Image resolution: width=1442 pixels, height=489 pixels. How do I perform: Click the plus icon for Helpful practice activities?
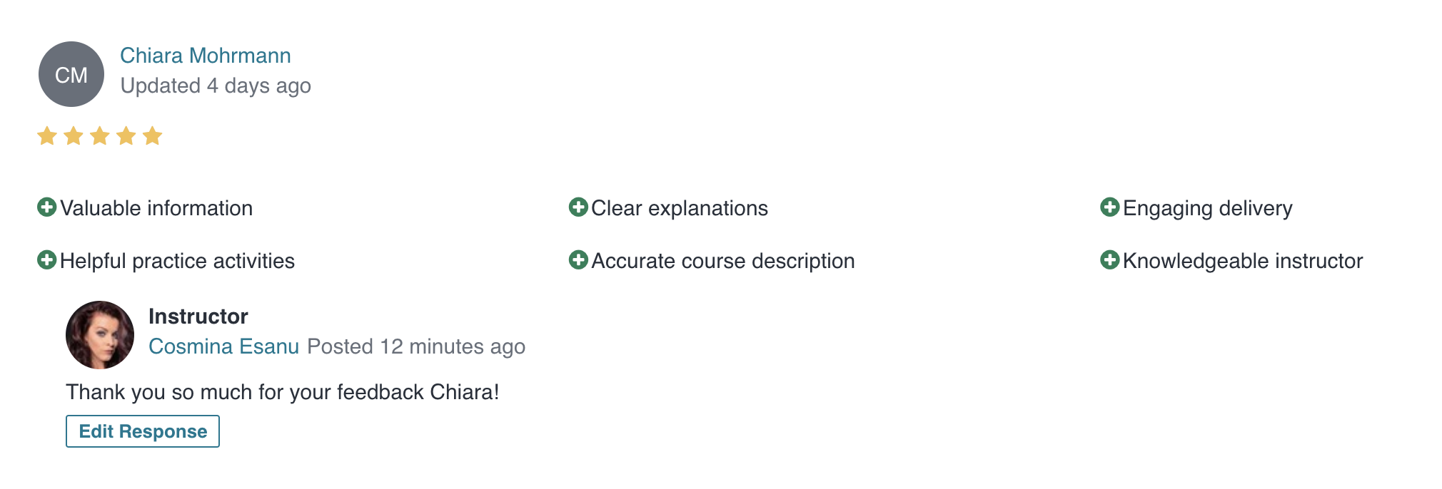coord(46,260)
